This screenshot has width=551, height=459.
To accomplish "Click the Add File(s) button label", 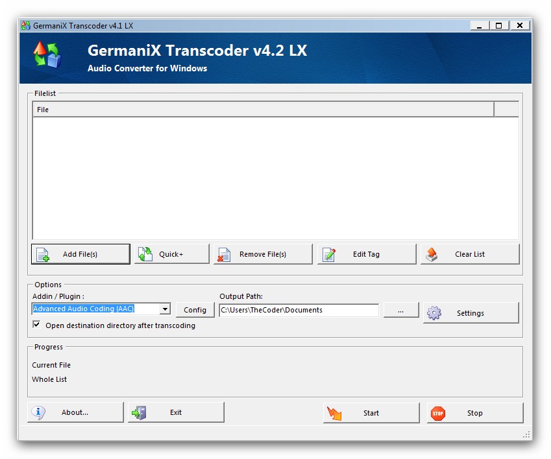I will tap(80, 254).
